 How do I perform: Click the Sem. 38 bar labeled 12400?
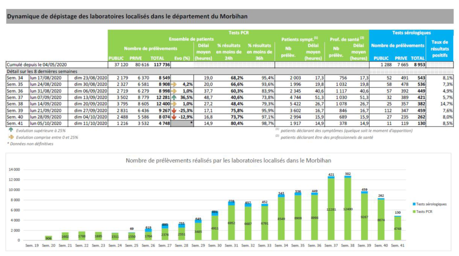point(348,208)
